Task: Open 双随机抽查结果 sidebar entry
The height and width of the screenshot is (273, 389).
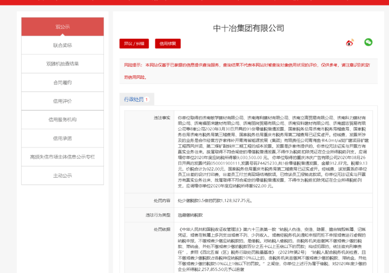Action: [62, 64]
